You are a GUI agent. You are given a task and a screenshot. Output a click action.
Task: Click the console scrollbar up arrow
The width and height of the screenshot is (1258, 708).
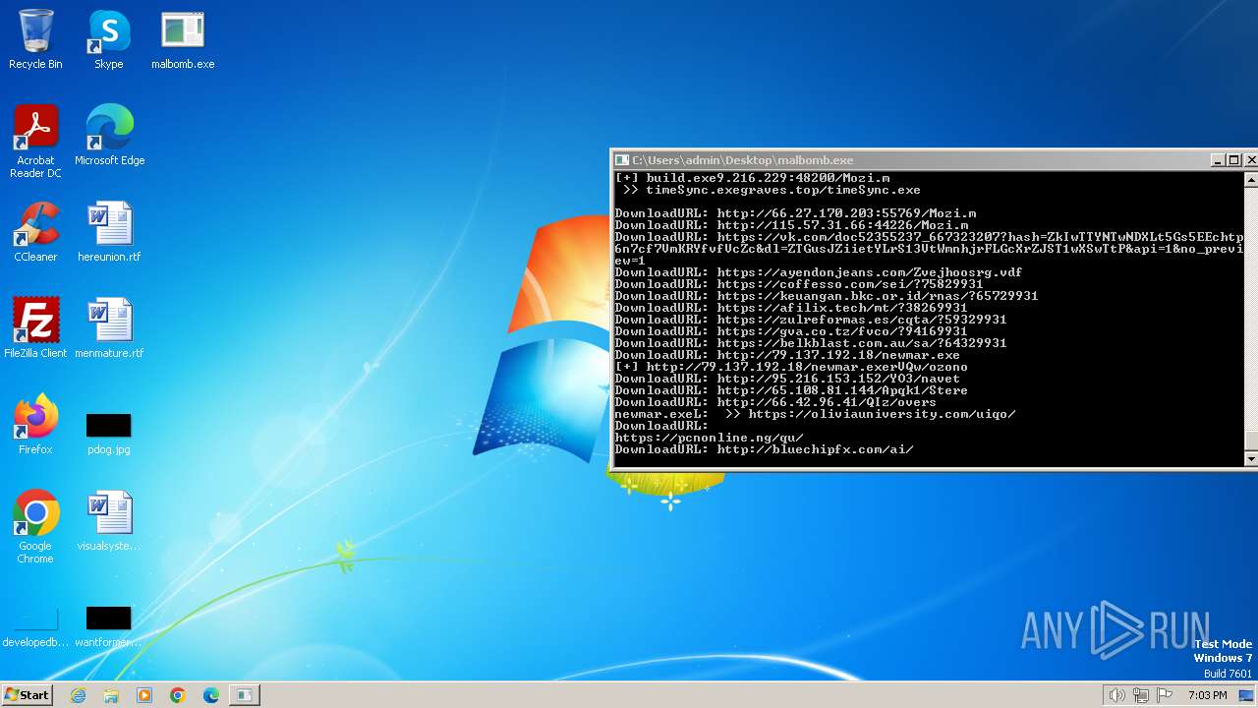point(1250,179)
